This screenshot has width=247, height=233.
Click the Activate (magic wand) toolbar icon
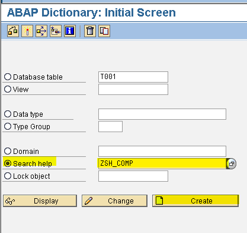[27, 31]
